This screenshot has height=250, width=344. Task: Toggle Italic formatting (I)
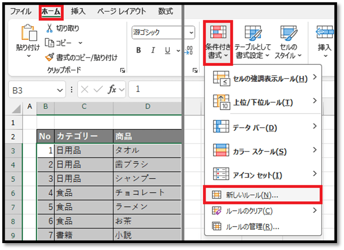coord(153,51)
